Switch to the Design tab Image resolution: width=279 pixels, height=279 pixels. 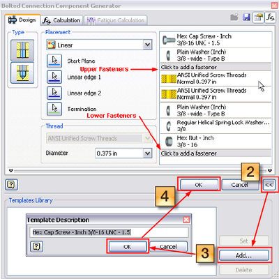coord(22,20)
